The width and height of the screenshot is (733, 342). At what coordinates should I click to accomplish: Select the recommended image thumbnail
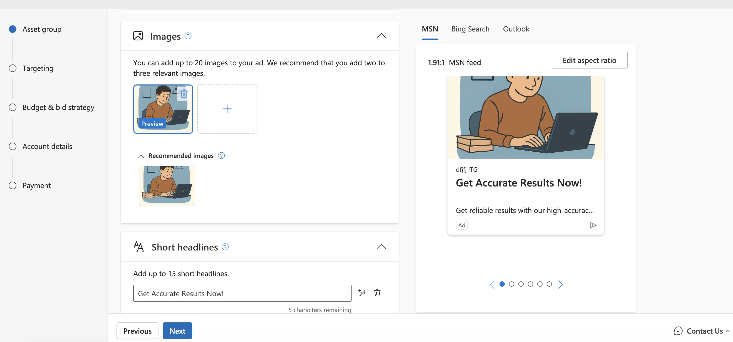167,185
